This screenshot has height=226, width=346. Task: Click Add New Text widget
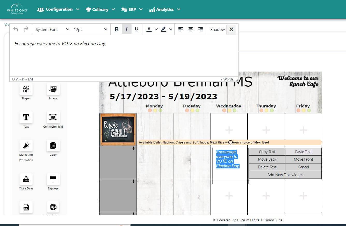(285, 175)
